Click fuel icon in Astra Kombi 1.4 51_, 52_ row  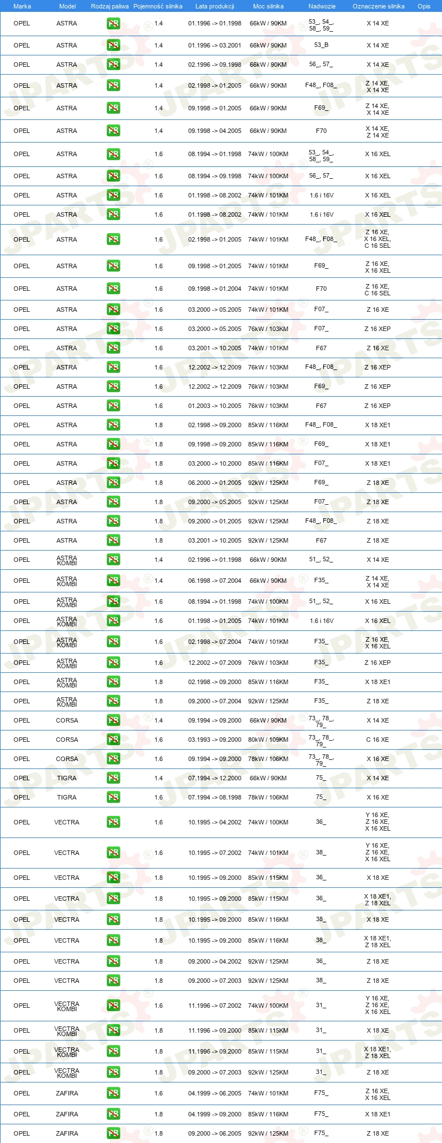coord(113,560)
